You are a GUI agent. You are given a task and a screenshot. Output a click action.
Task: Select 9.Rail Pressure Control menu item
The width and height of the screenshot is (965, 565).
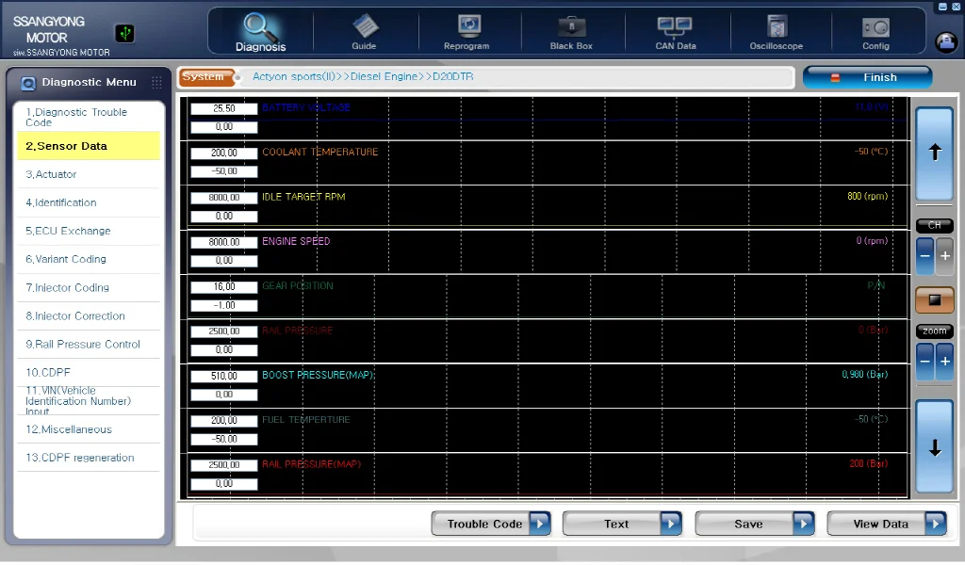[x=89, y=344]
